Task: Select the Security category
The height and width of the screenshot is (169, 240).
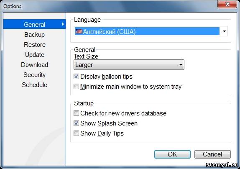Action: (34, 75)
